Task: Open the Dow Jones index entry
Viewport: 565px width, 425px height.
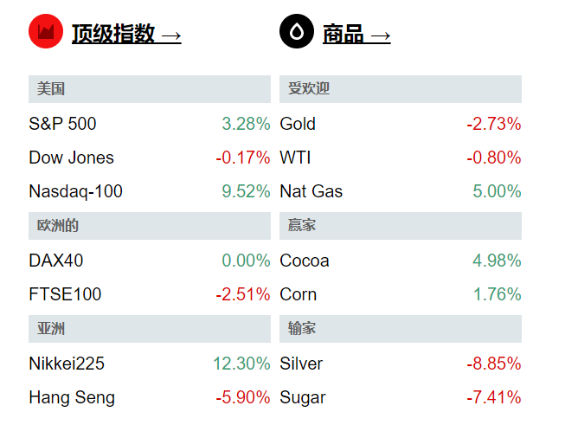Action: point(71,158)
